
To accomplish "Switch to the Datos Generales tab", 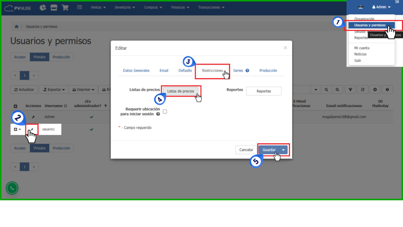I will pos(136,71).
